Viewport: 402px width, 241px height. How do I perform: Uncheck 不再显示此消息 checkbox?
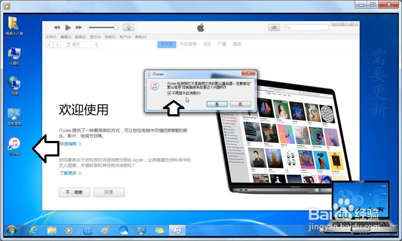click(169, 93)
